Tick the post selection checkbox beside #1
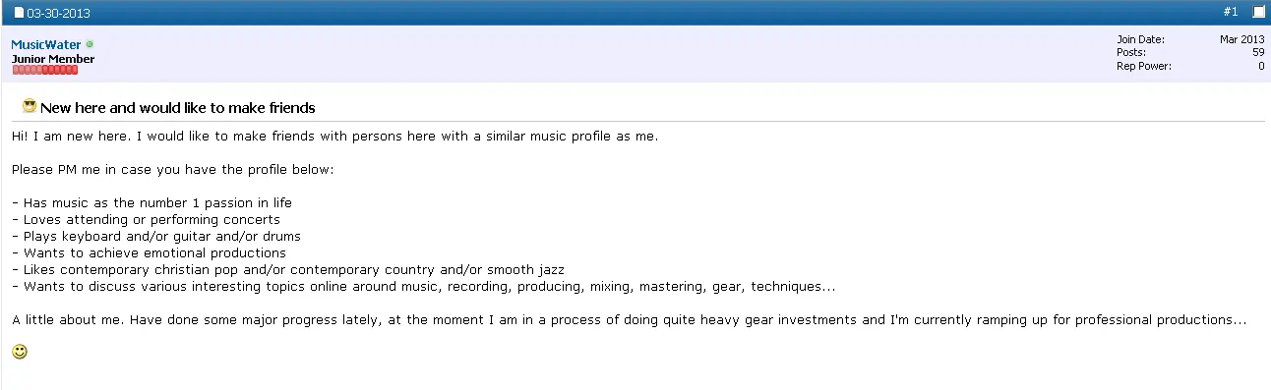The width and height of the screenshot is (1271, 390). pyautogui.click(x=1258, y=12)
